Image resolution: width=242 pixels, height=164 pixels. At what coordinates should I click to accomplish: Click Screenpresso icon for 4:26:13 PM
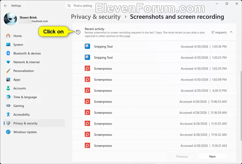(87, 90)
